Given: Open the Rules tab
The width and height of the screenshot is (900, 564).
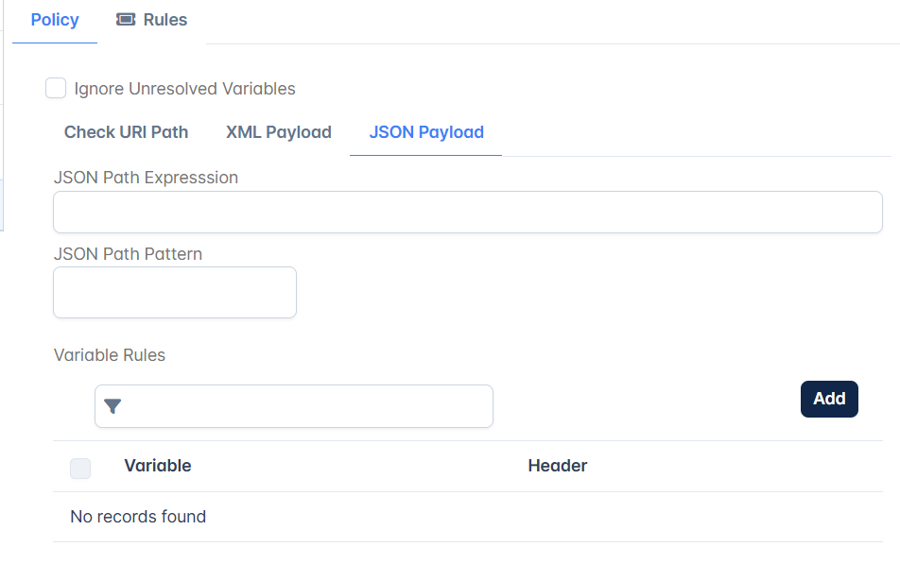Looking at the screenshot, I should (x=151, y=20).
